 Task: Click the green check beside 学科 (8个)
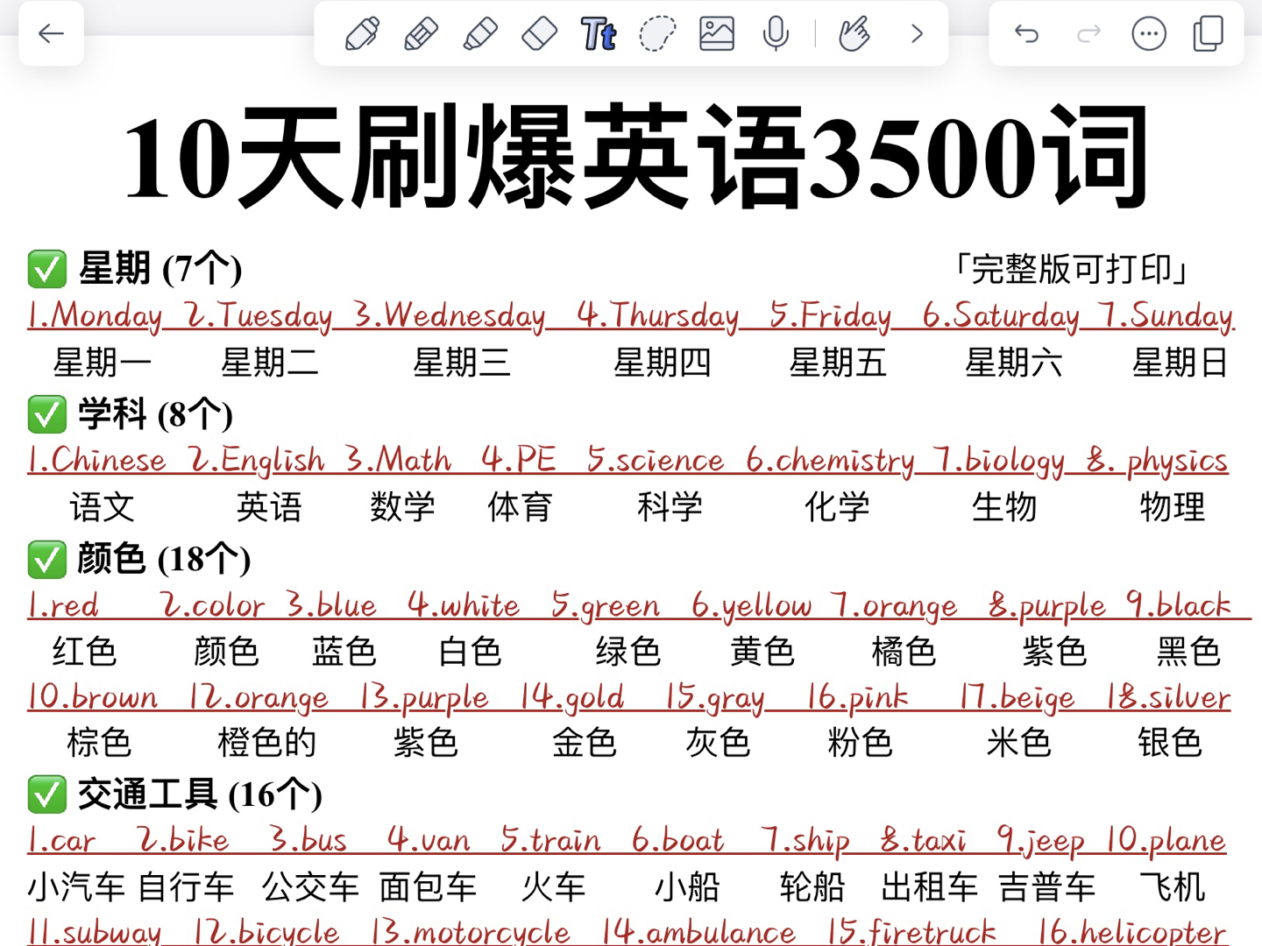coord(47,414)
